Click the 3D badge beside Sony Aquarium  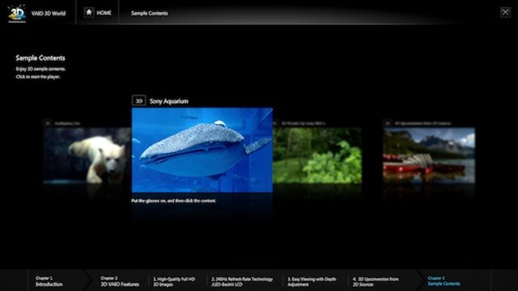click(x=139, y=101)
